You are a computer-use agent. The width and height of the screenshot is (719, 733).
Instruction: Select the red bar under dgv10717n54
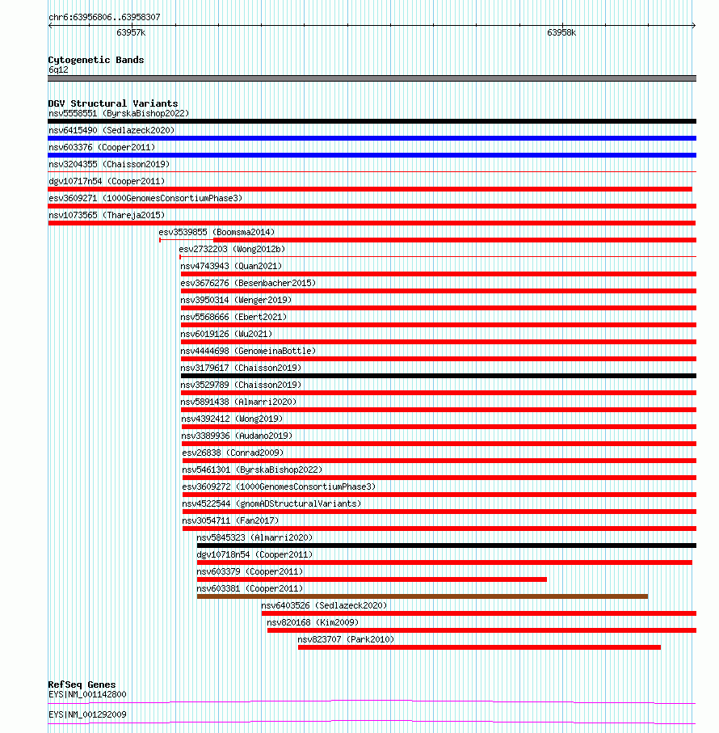coord(370,189)
